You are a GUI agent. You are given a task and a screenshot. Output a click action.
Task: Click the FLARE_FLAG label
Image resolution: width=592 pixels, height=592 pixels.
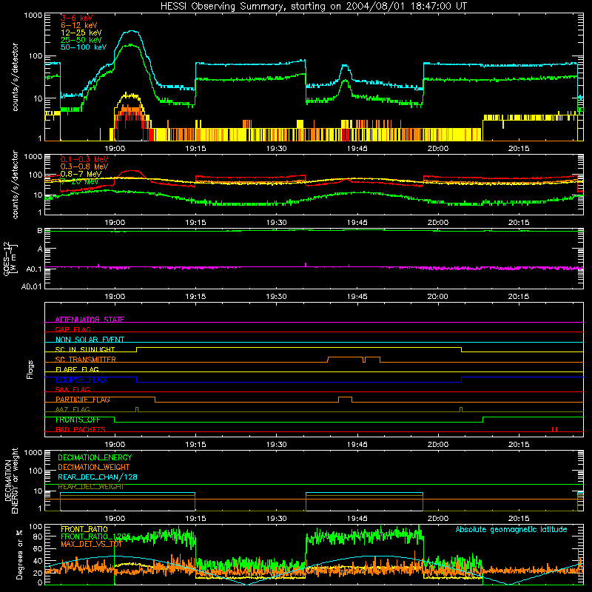[77, 369]
